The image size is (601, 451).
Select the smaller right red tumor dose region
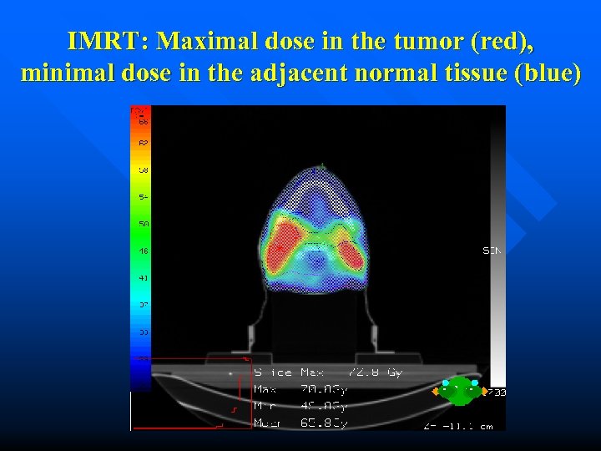pos(351,254)
